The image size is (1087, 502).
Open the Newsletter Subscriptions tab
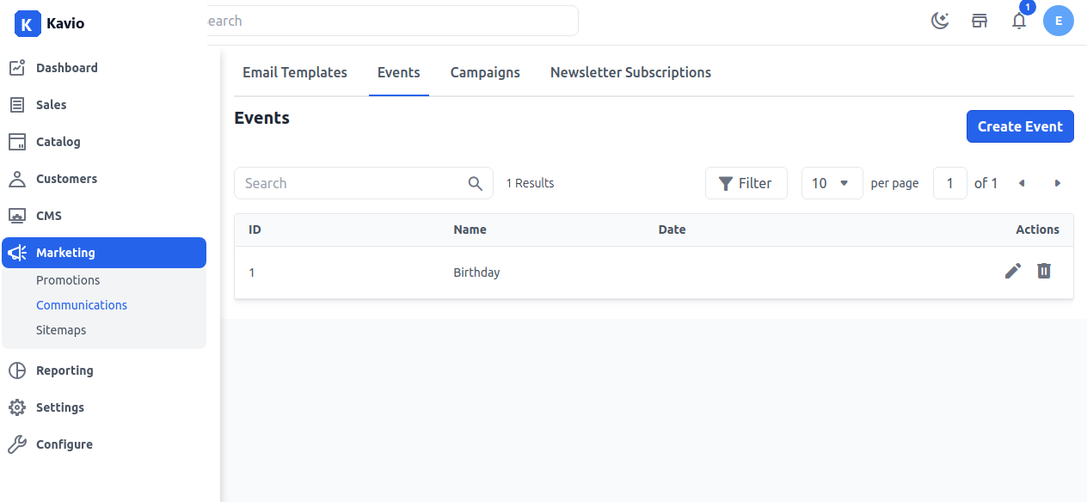point(630,72)
